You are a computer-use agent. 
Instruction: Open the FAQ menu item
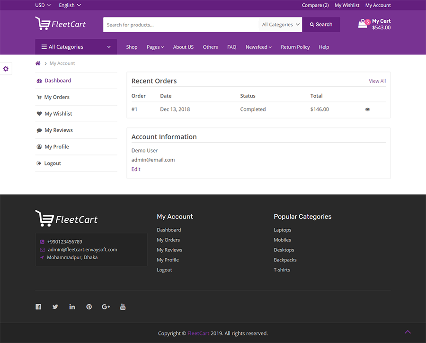pyautogui.click(x=231, y=47)
